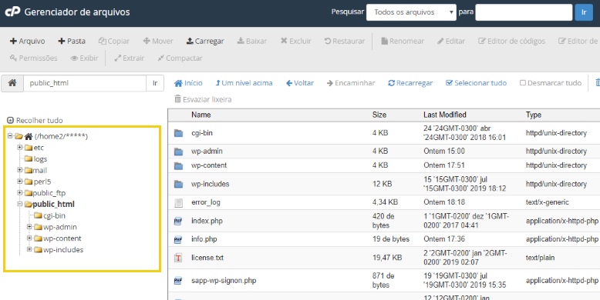Click the Exibir view button
Screen dimensions: 600x300
[84, 58]
